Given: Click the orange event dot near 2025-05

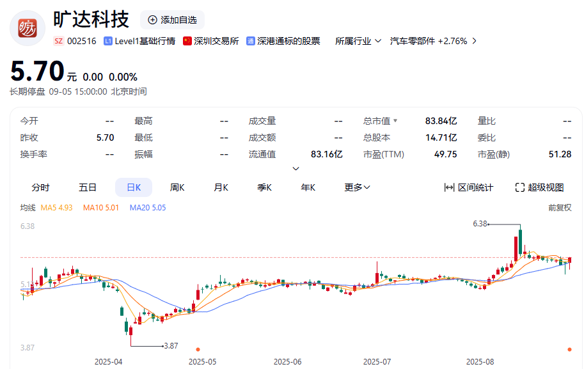Looking at the screenshot, I should pyautogui.click(x=198, y=349).
